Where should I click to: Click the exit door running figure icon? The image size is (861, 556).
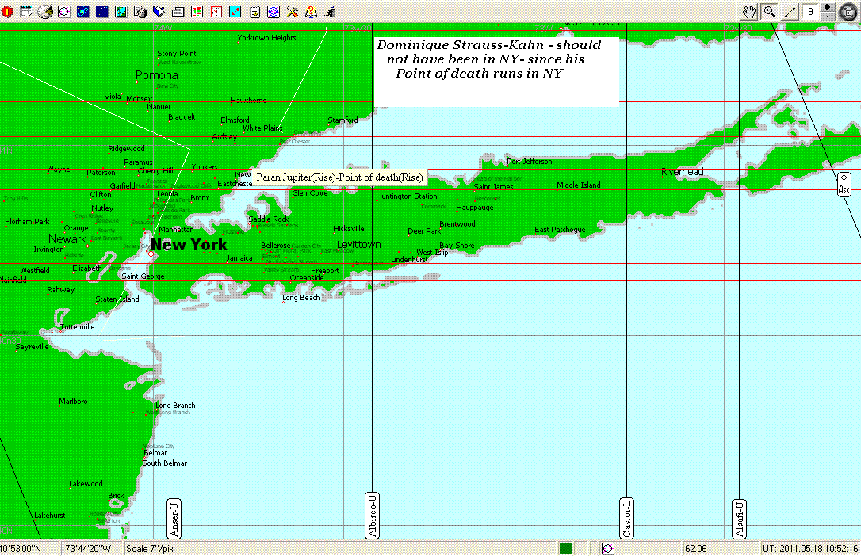(330, 12)
